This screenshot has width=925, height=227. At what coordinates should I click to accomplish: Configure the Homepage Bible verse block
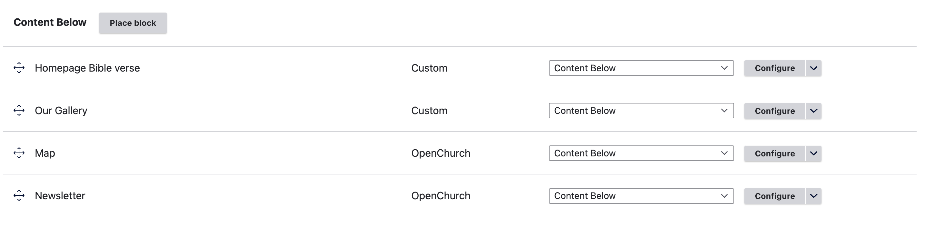click(x=775, y=68)
